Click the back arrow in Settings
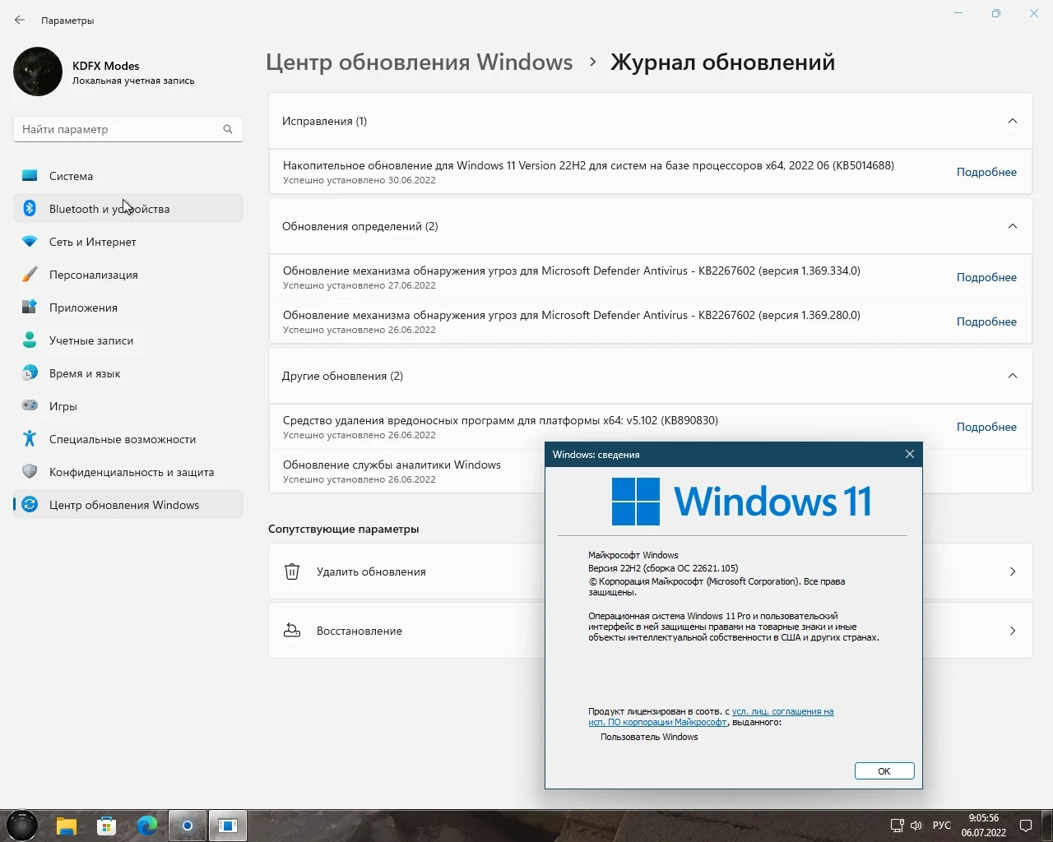1053x842 pixels. pyautogui.click(x=20, y=20)
